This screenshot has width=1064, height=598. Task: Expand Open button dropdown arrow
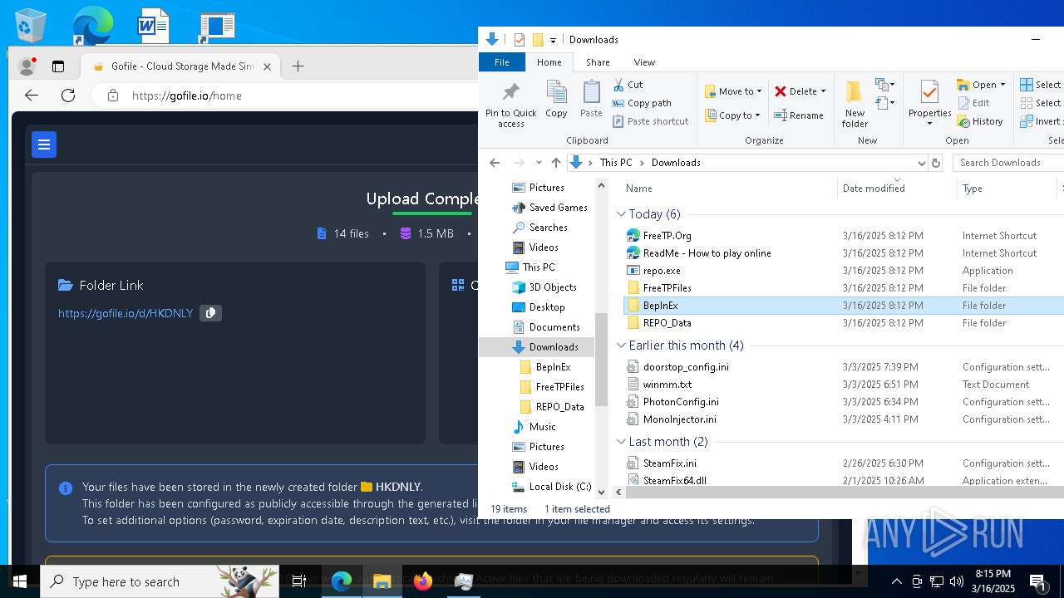point(1002,85)
